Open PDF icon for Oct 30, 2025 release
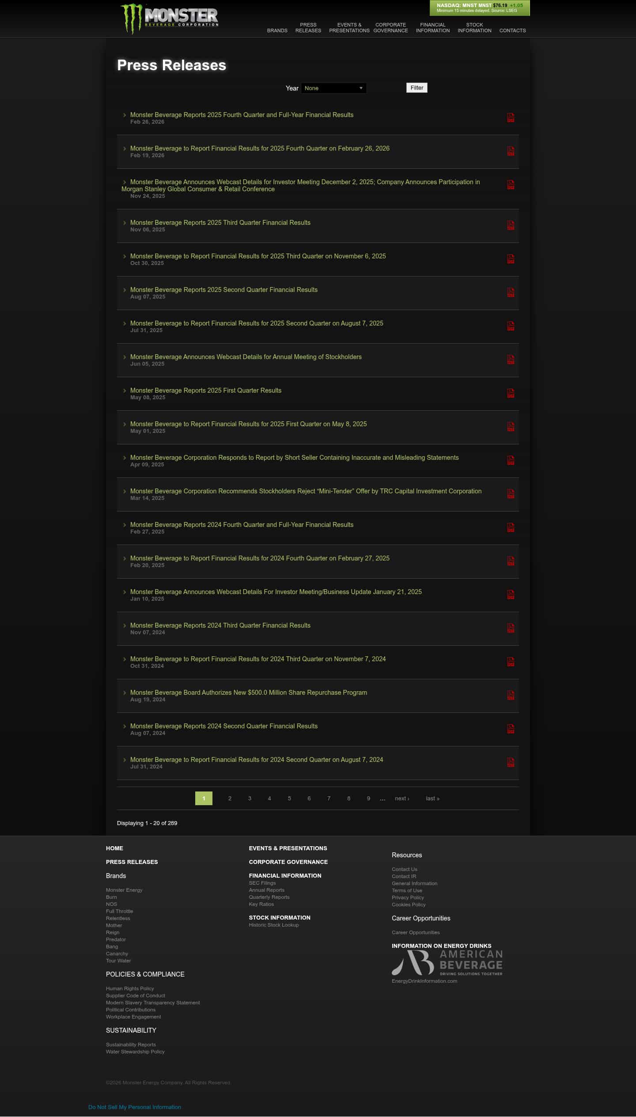636x1117 pixels. coord(511,259)
